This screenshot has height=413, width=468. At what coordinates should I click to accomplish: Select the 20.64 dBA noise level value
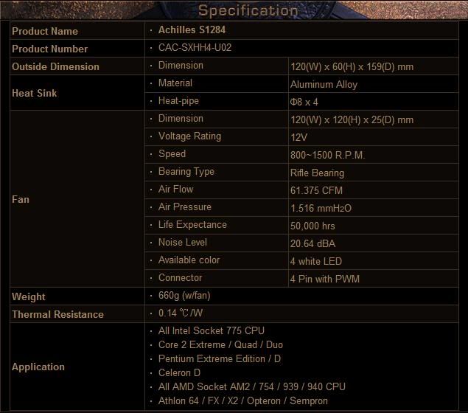pyautogui.click(x=313, y=243)
